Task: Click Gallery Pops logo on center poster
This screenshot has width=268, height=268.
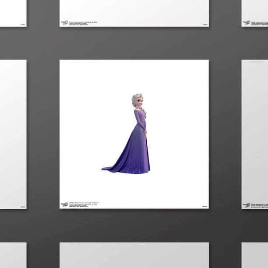Action: click(65, 205)
